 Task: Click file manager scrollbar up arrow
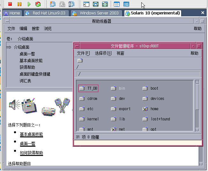(x=197, y=82)
